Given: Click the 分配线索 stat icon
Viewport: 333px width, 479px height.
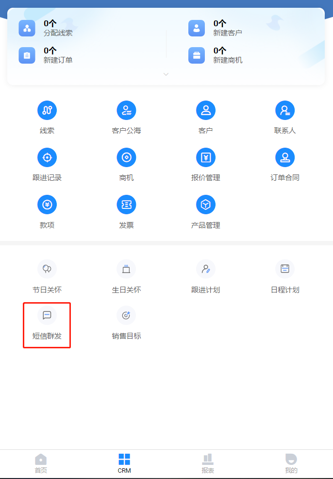Looking at the screenshot, I should click(x=27, y=28).
